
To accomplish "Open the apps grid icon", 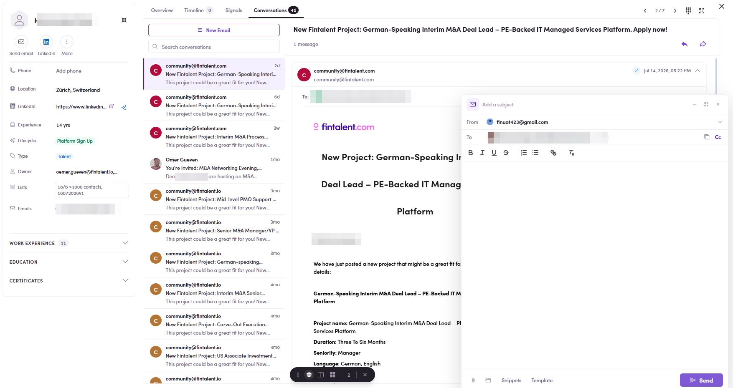I will pyautogui.click(x=688, y=10).
